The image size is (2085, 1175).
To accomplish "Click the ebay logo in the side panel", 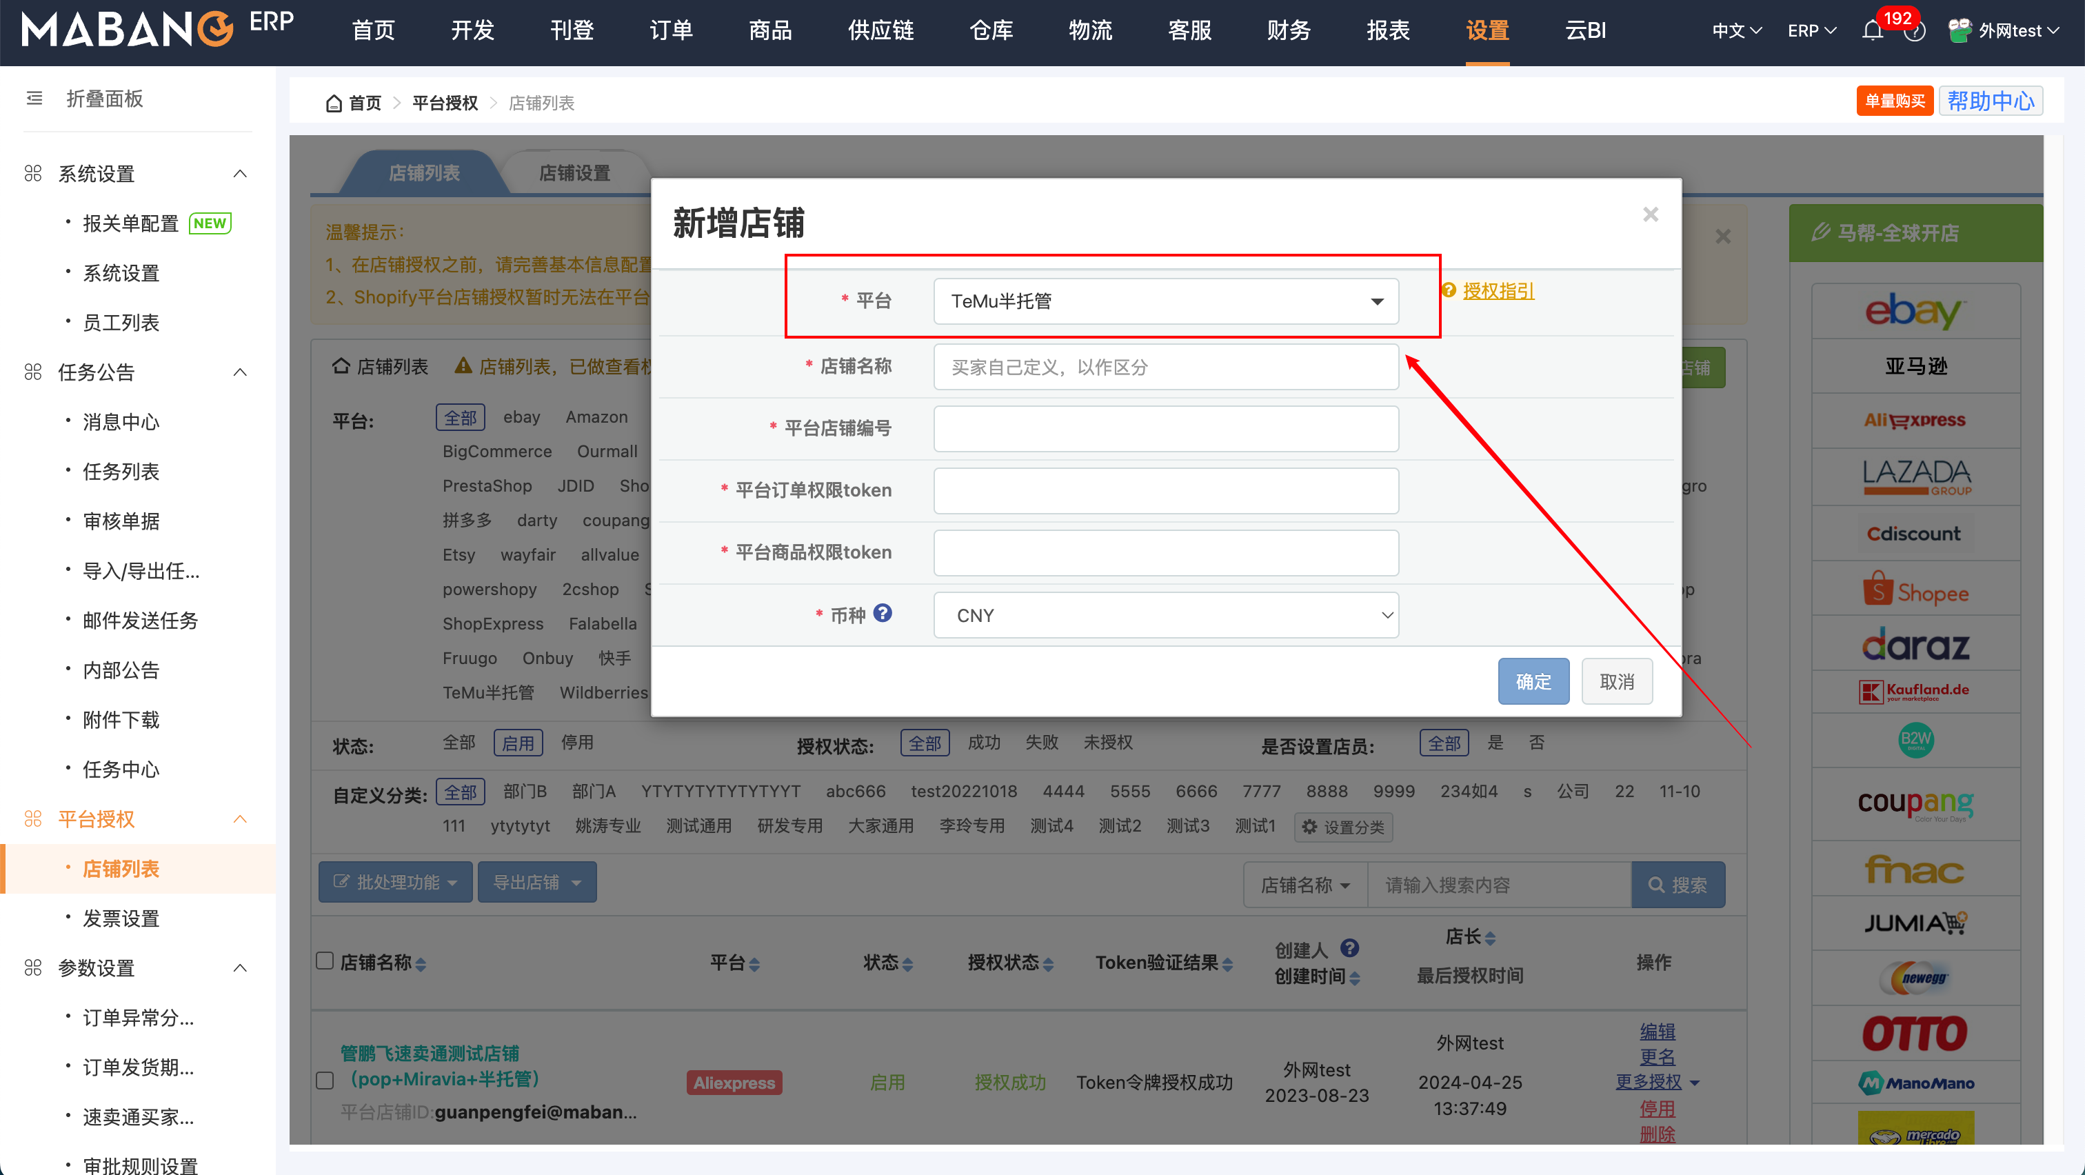I will tap(1915, 311).
